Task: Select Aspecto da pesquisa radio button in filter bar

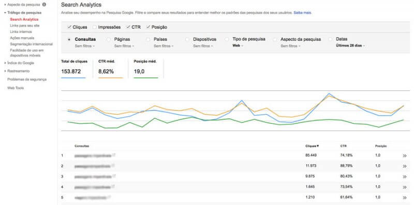Action: tap(275, 40)
